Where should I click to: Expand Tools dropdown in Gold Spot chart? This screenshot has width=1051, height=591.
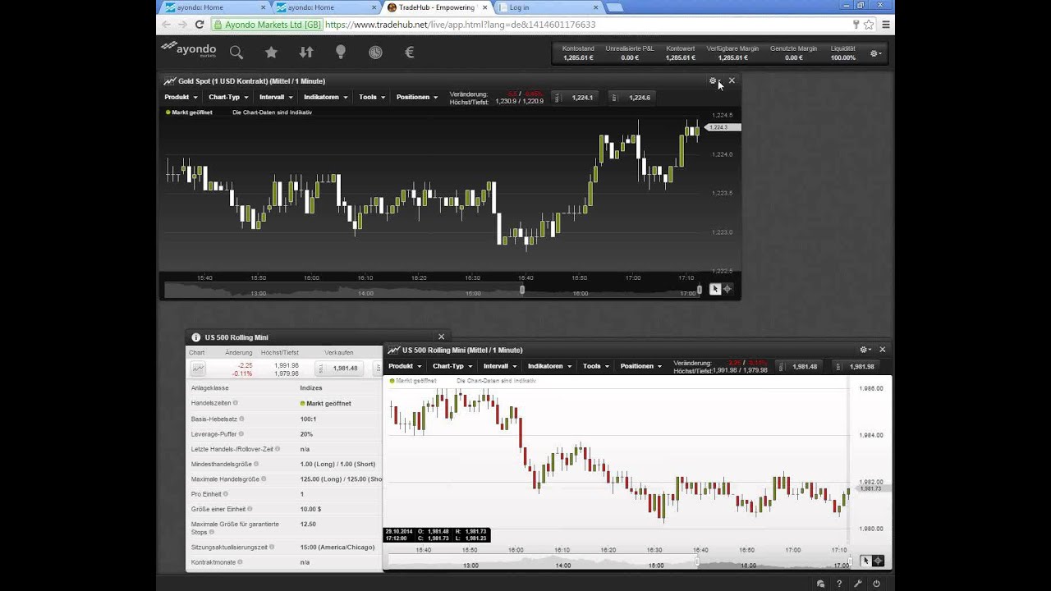coord(372,97)
